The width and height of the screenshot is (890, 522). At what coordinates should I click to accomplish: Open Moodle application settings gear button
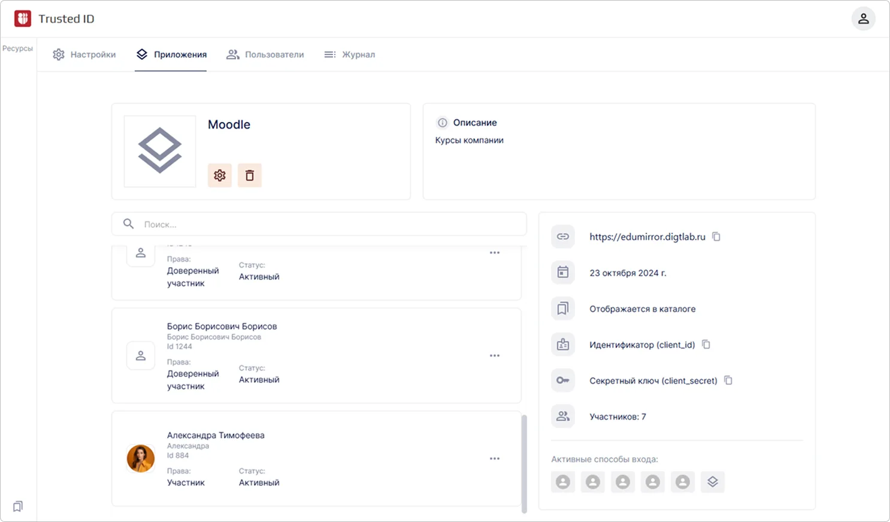click(220, 175)
